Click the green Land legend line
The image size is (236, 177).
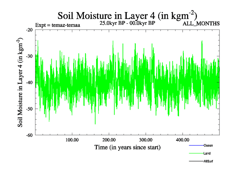tap(196, 153)
